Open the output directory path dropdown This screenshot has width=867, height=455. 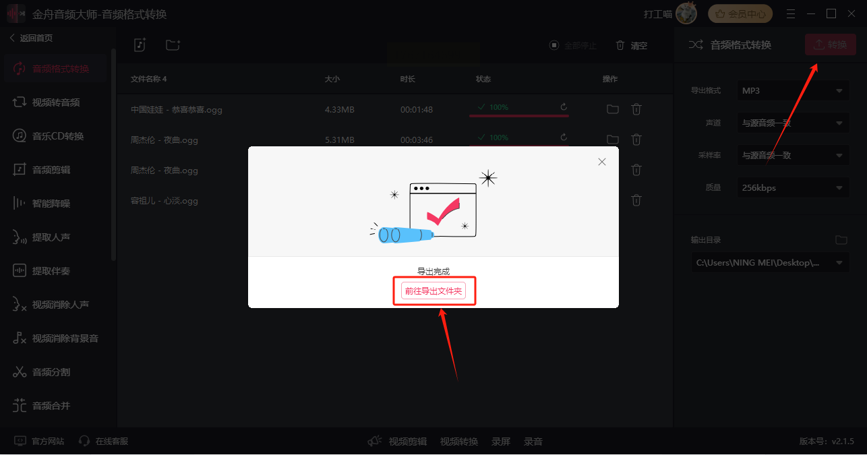tap(770, 263)
